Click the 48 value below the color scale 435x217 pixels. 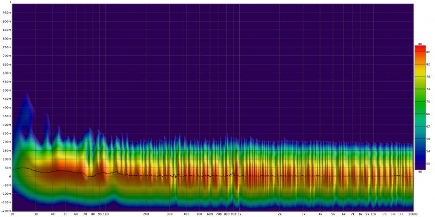(420, 172)
